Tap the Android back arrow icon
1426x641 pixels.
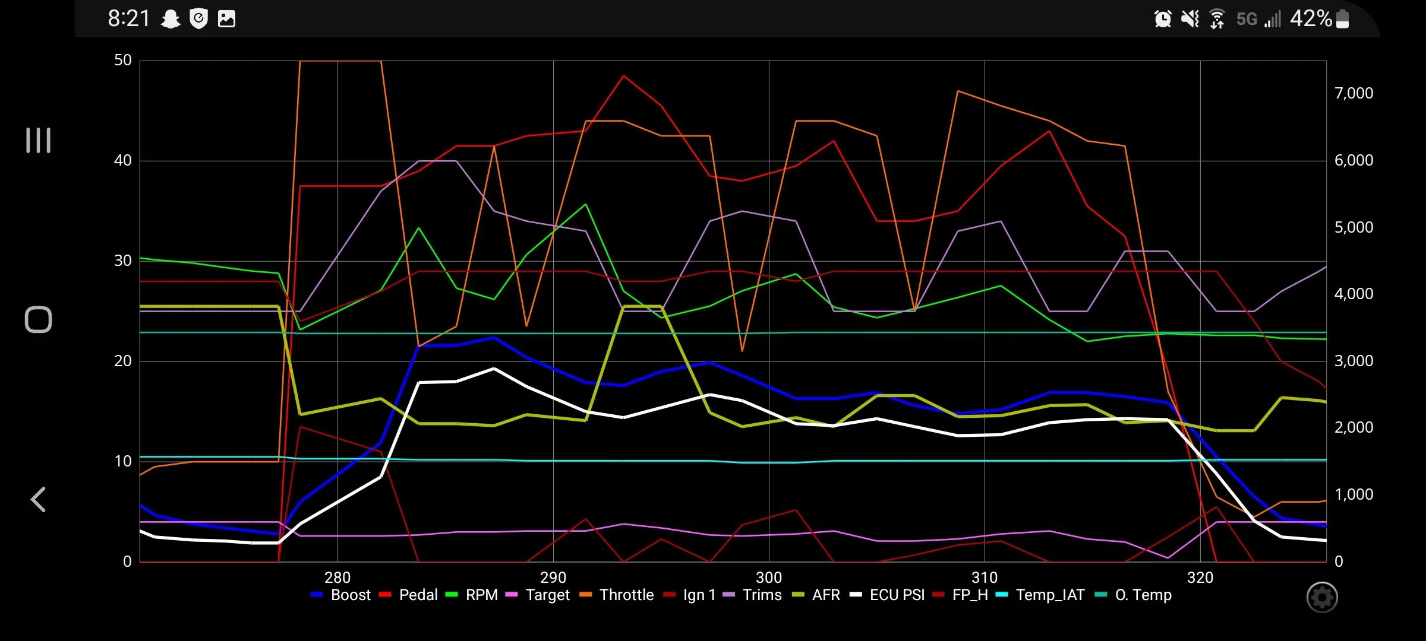pyautogui.click(x=38, y=500)
